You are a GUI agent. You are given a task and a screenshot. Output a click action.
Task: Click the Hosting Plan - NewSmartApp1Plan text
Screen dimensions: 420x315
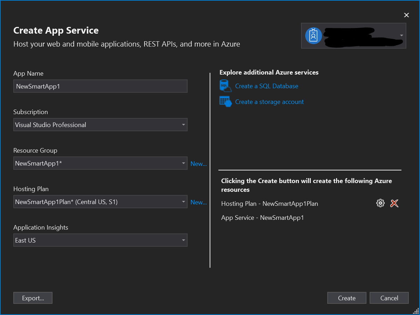pyautogui.click(x=270, y=204)
